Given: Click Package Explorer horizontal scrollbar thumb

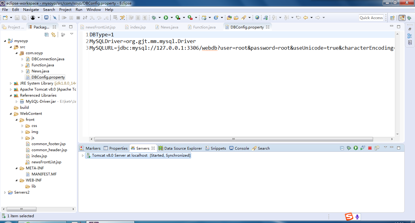Looking at the screenshot, I should (x=21, y=209).
